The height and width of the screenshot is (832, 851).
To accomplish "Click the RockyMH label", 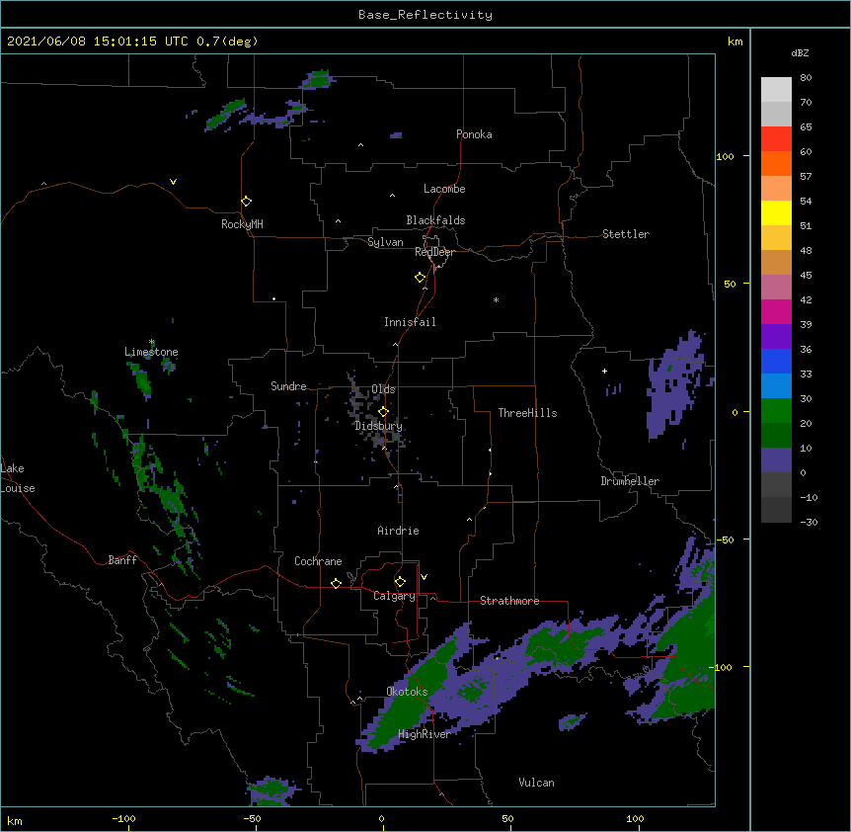I will (242, 224).
